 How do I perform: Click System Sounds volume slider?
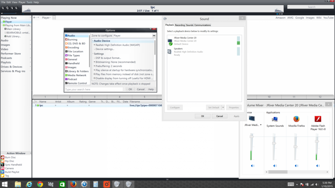pyautogui.click(x=274, y=143)
